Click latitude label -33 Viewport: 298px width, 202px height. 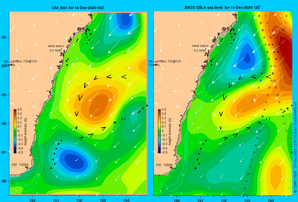point(4,37)
